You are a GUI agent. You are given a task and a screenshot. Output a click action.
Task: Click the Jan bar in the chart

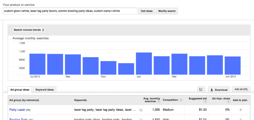144,64
